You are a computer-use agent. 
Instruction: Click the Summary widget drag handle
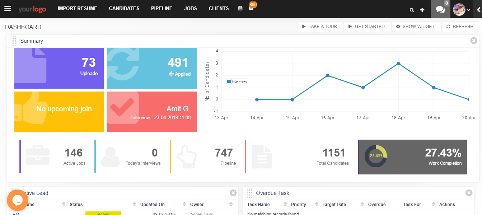click(x=14, y=41)
